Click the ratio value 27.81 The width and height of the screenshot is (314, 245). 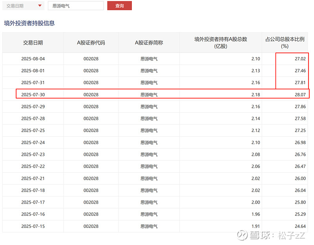point(300,83)
